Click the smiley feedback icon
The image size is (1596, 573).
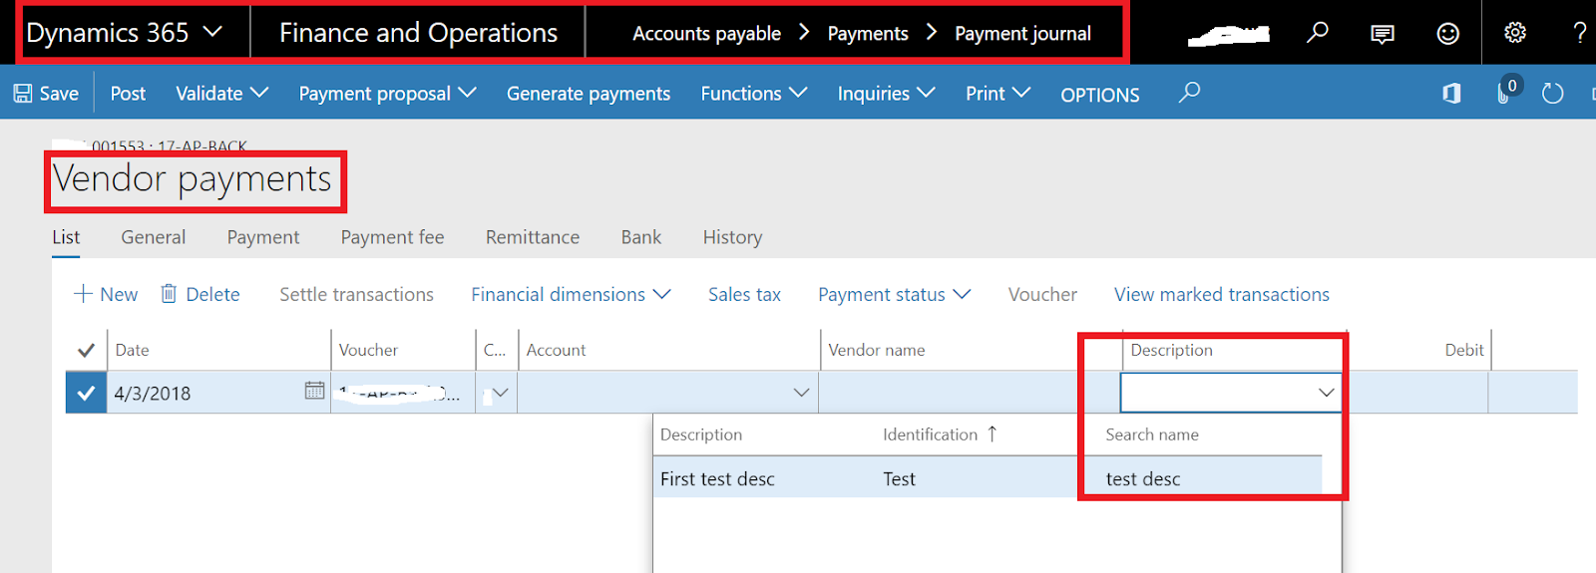click(x=1447, y=34)
